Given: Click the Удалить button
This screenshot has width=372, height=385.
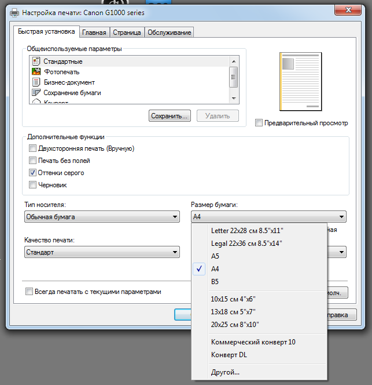Looking at the screenshot, I should (218, 115).
